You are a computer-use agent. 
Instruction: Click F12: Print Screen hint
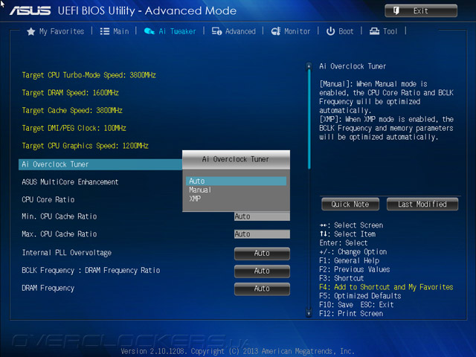click(x=351, y=314)
